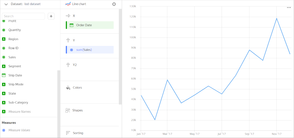Click the Region field in the list
Viewport: 294px width, 138px height.
click(x=13, y=39)
